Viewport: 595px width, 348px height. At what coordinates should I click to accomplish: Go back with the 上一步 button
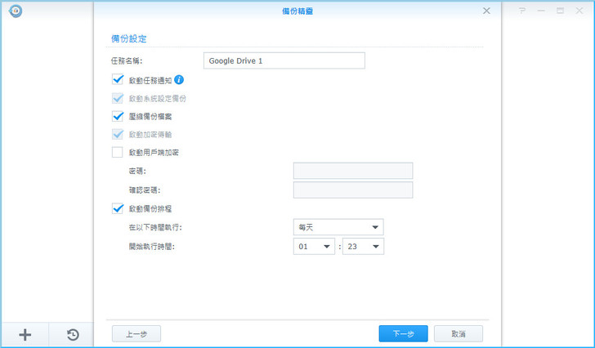136,333
